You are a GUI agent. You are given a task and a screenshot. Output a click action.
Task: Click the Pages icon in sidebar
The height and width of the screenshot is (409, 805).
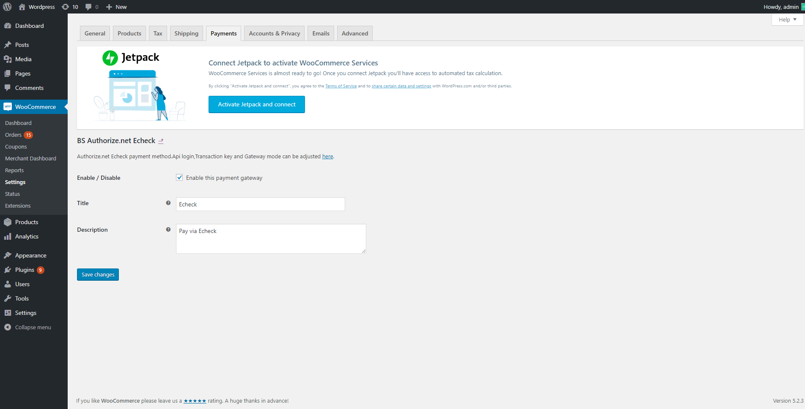pyautogui.click(x=8, y=73)
